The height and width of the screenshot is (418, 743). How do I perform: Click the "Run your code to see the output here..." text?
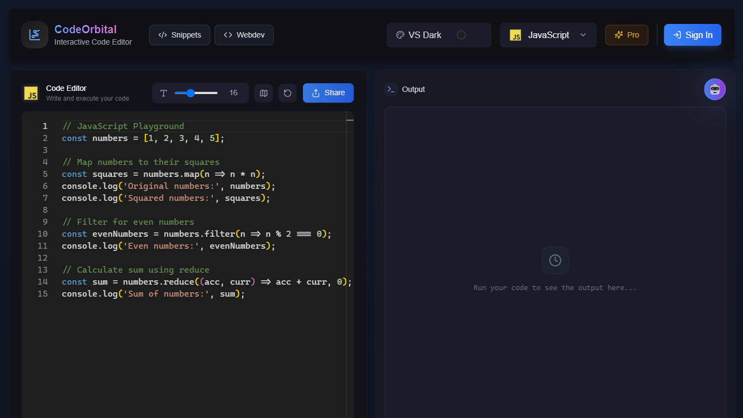(x=555, y=287)
